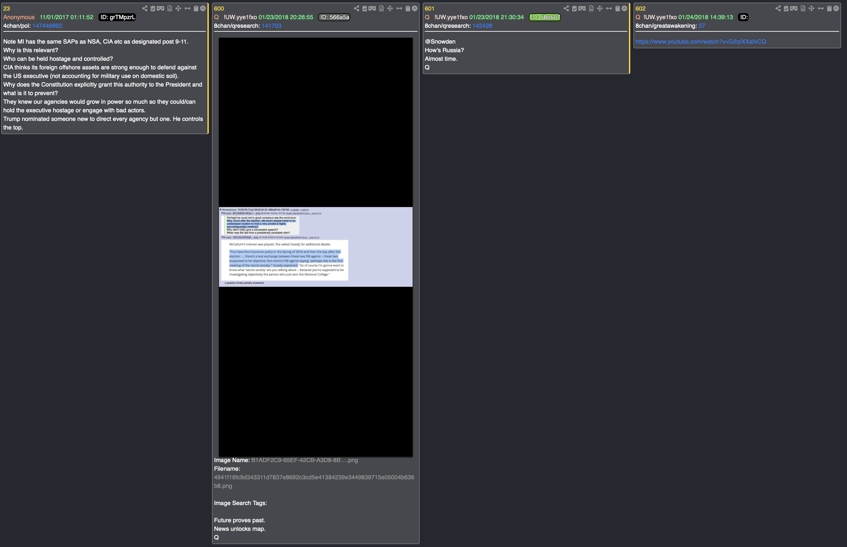Click the ID: 566a5a badge

[334, 17]
